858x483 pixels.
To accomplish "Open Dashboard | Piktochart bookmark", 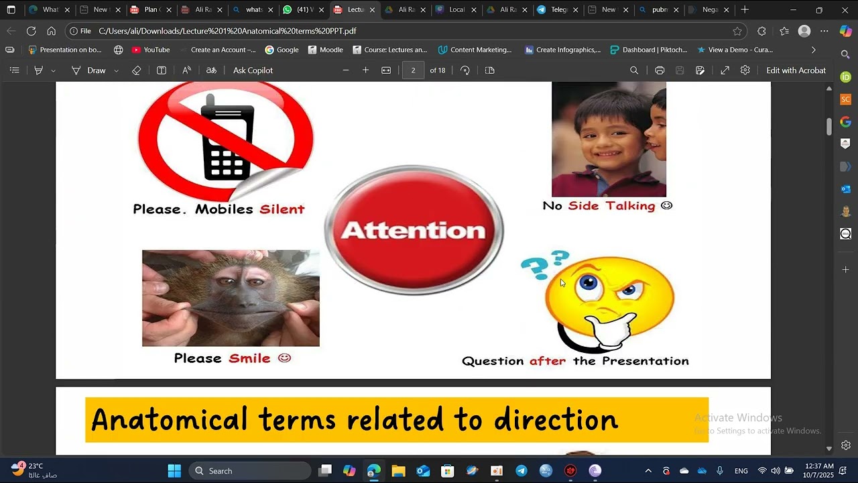I will pos(649,50).
